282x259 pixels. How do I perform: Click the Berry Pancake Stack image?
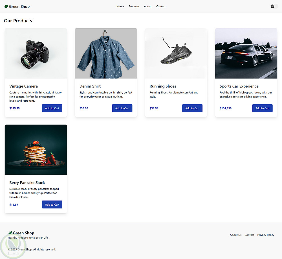tap(36, 150)
